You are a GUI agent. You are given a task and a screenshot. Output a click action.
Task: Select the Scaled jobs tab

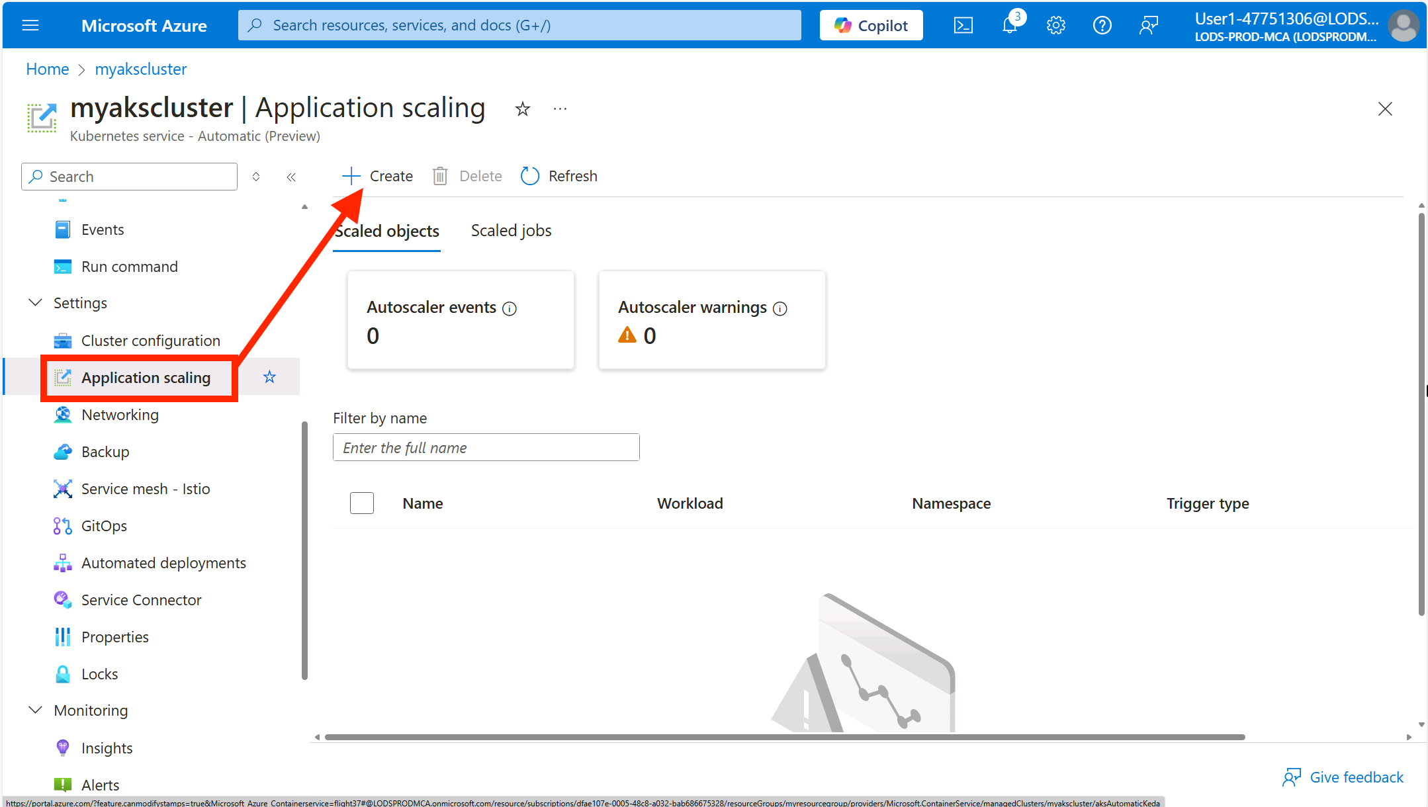click(x=510, y=230)
